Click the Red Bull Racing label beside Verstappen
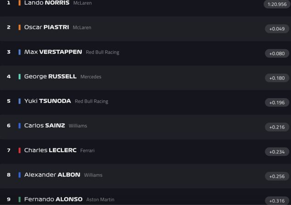Screen dimensions: 291x205 102,52
